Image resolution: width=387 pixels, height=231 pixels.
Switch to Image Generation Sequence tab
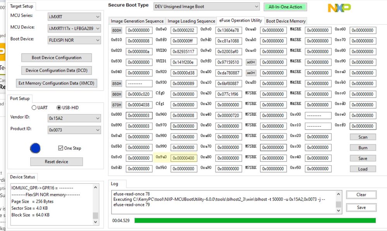137,21
